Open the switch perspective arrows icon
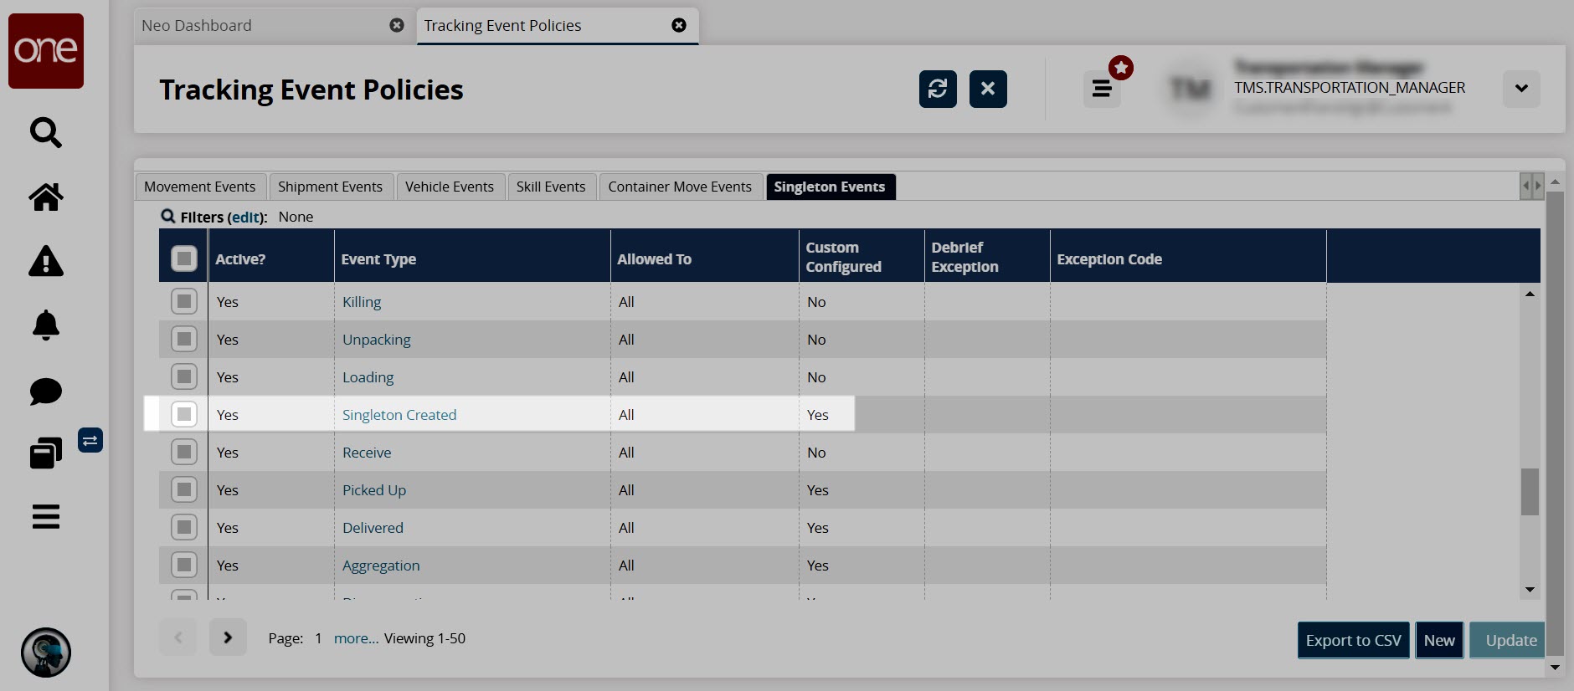Viewport: 1574px width, 691px height. coord(90,440)
